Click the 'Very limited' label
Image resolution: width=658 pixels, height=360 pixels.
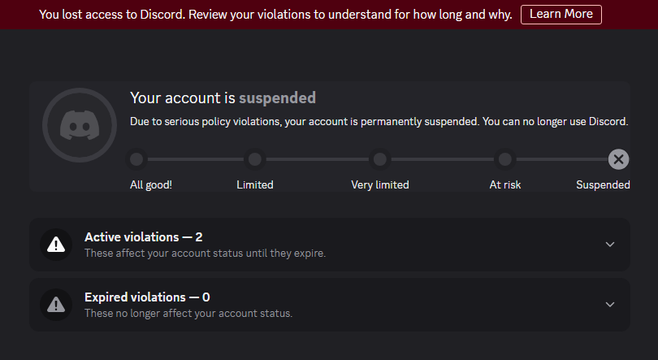380,184
